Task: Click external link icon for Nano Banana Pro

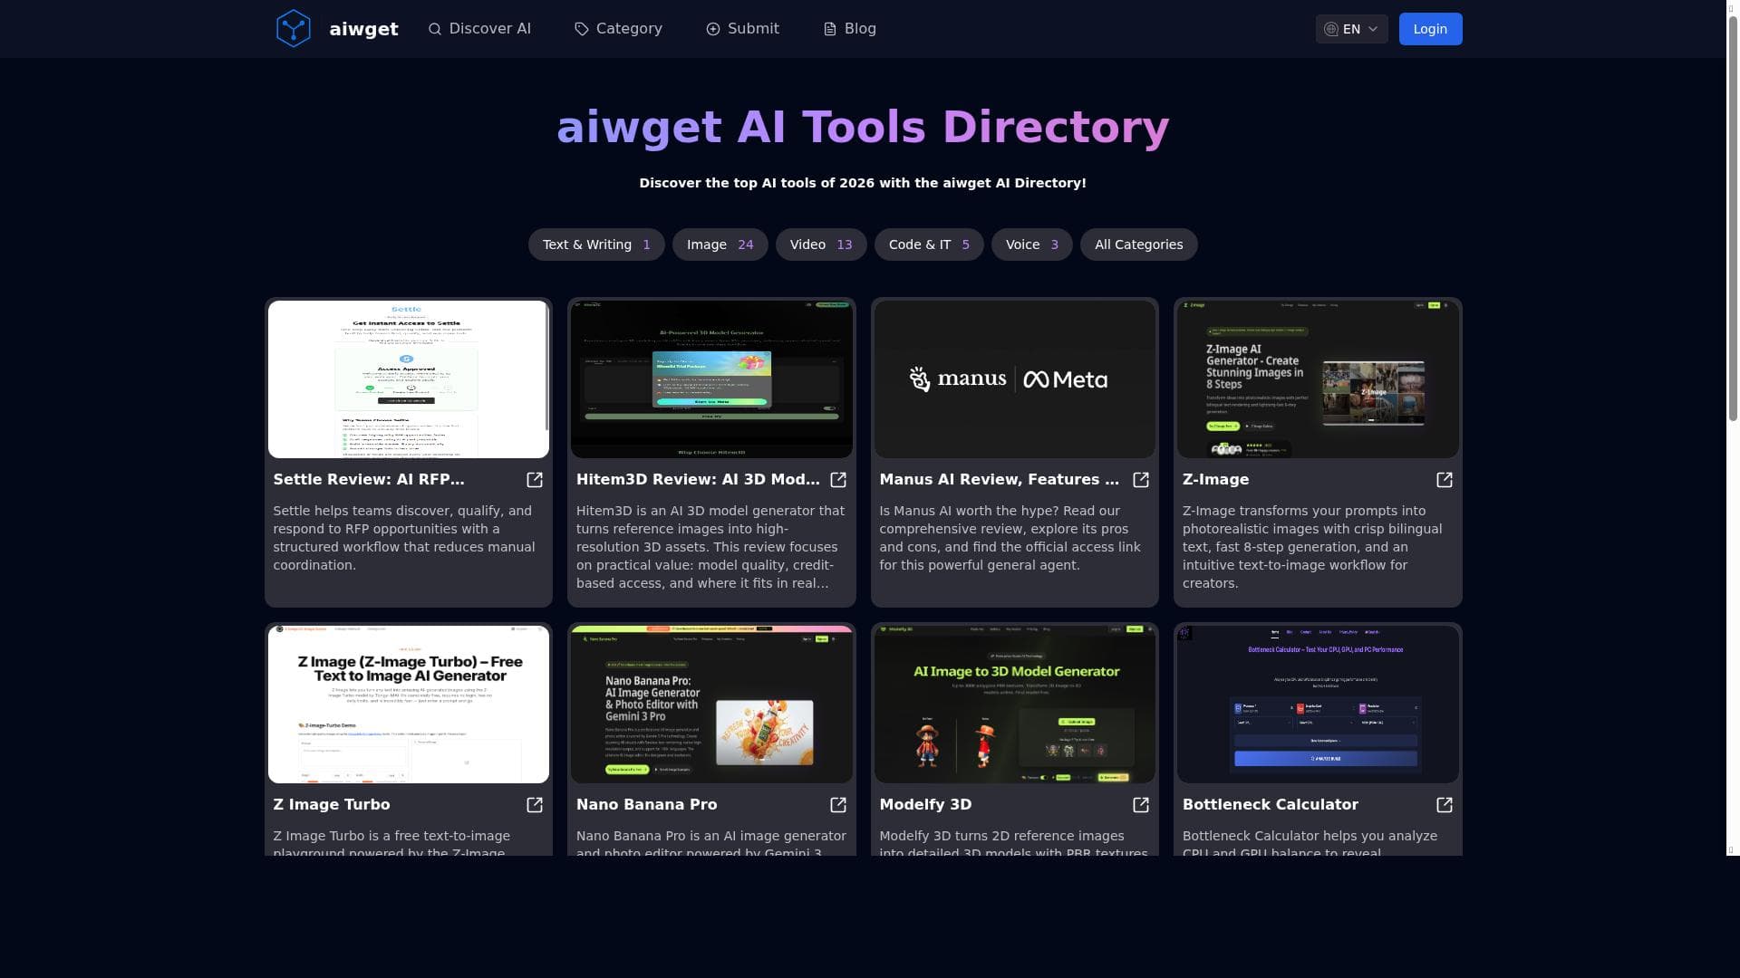Action: click(x=838, y=805)
